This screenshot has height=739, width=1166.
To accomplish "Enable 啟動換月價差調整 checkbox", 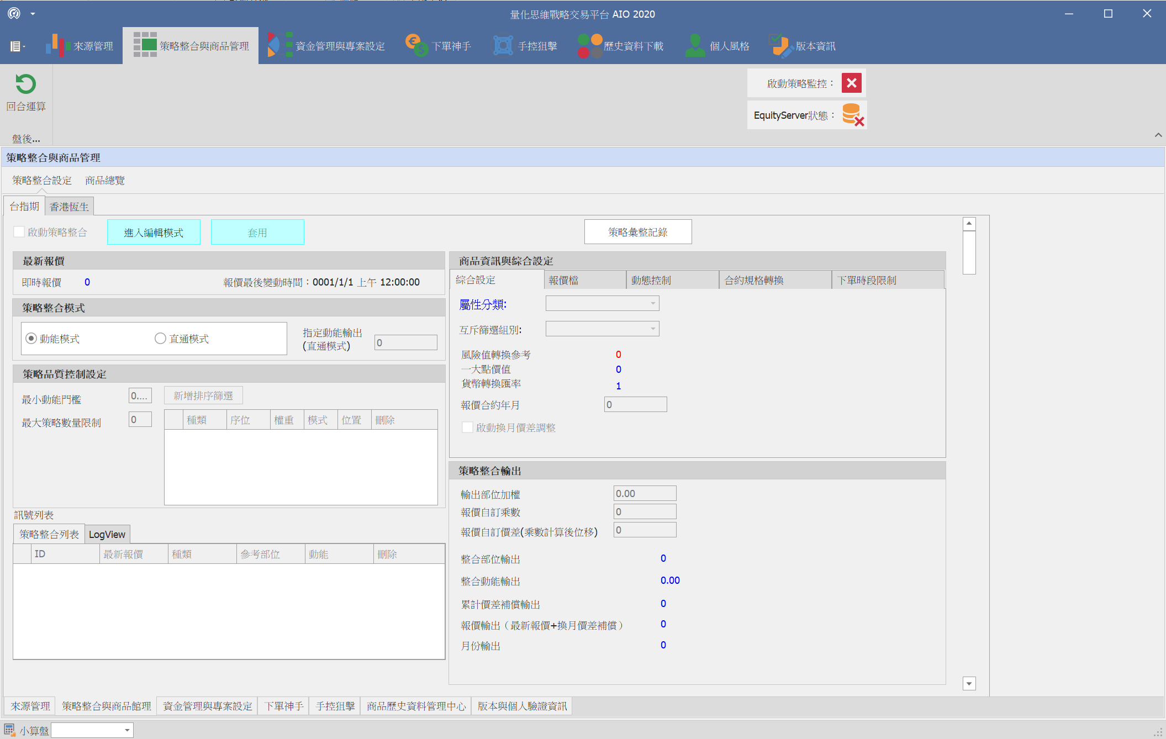I will tap(467, 427).
